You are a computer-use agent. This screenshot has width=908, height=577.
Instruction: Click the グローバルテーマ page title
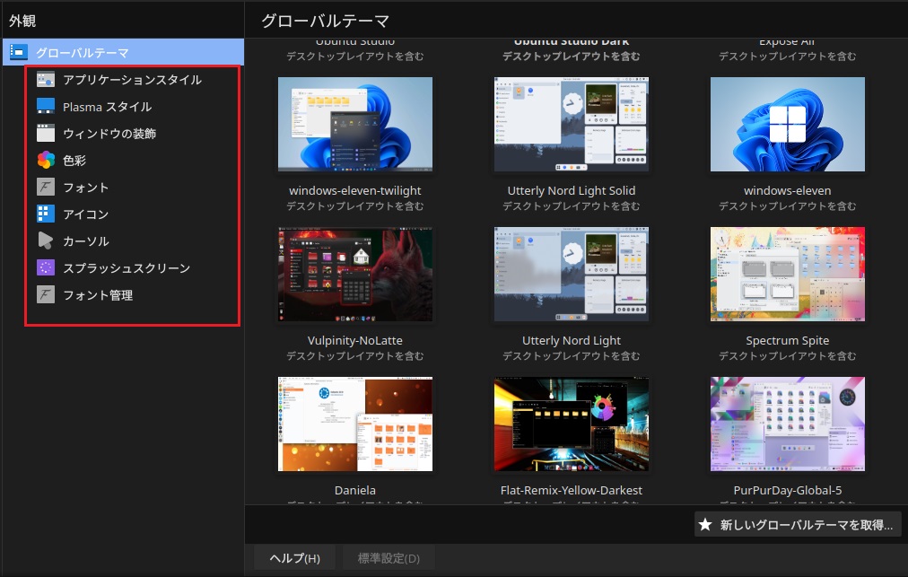tap(325, 21)
